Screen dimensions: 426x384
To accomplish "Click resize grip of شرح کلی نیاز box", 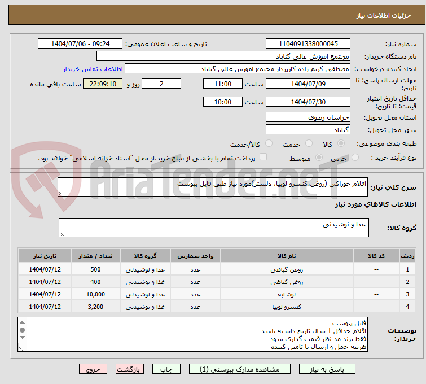I will pyautogui.click(x=62, y=193).
